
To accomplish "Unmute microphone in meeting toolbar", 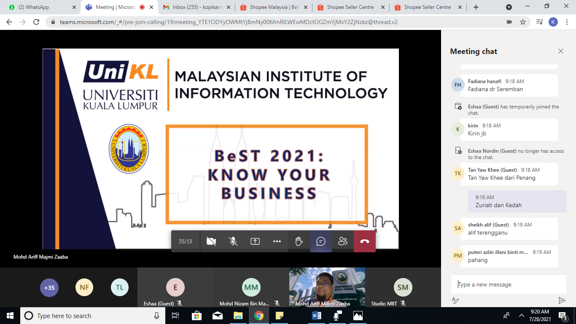I will point(233,241).
